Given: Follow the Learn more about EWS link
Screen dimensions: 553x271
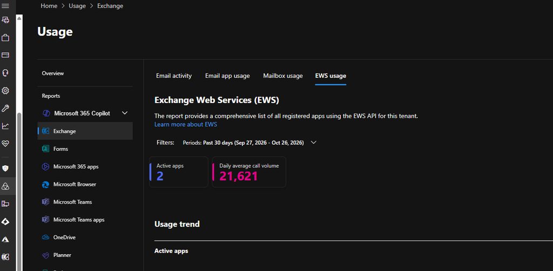Looking at the screenshot, I should tap(186, 124).
